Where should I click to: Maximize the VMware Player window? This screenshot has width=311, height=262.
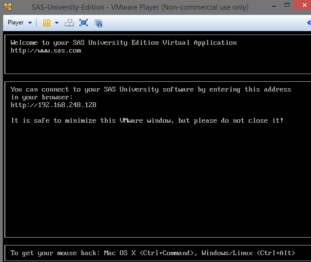point(287,5)
